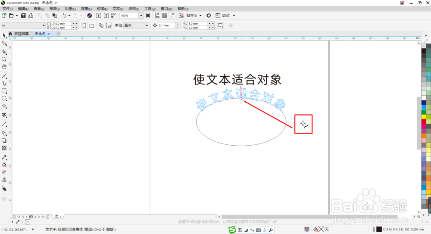Select the Polygon star tool
Screen dimensions: 431x234
(x=4, y=106)
